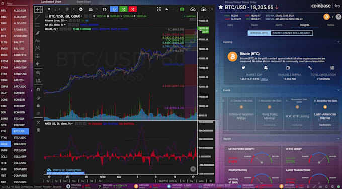Select the crosshair cursor tool
The image size is (342, 189).
tap(38, 9)
